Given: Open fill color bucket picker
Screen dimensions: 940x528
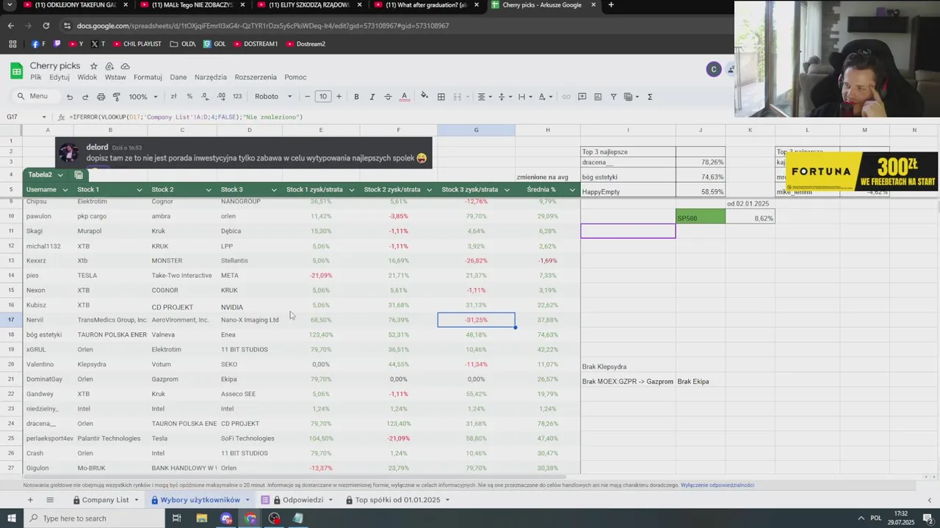Looking at the screenshot, I should [x=424, y=97].
